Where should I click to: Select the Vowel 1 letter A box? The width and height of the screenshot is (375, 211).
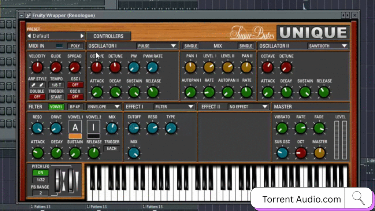tap(75, 127)
